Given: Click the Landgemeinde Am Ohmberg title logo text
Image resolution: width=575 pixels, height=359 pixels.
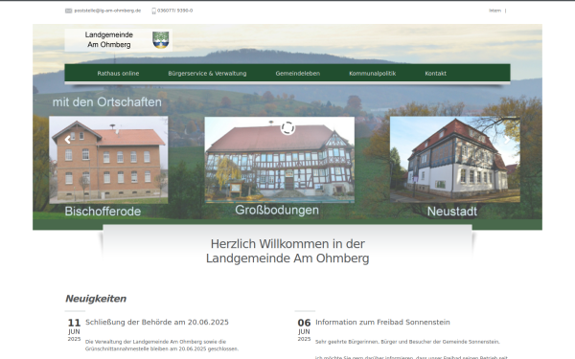Looking at the screenshot, I should coord(109,39).
